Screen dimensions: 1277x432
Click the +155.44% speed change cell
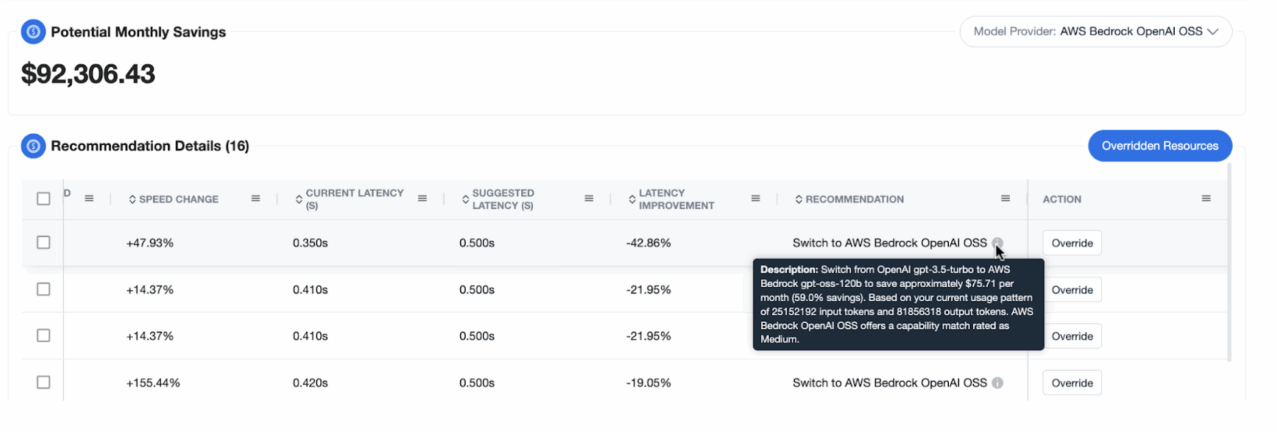153,383
